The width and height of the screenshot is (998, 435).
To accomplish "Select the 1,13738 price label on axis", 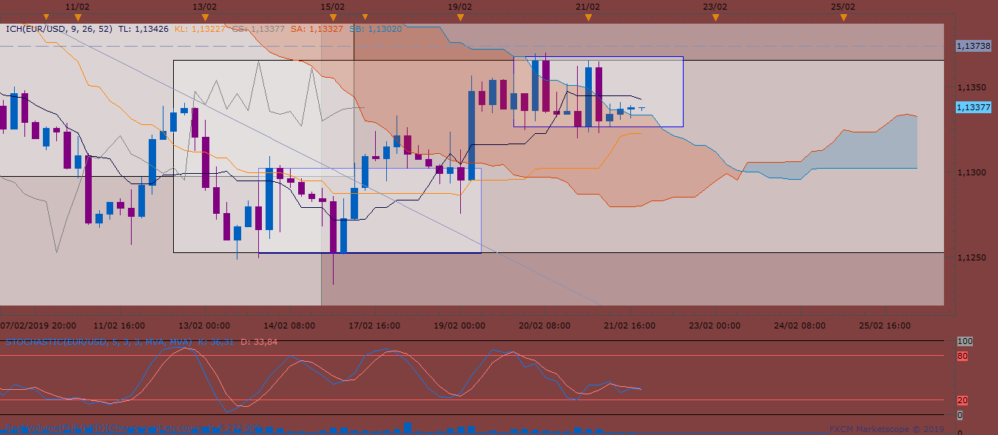I will [974, 46].
